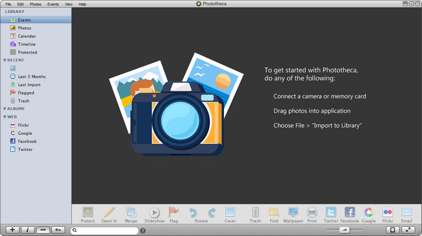
Task: Click the Flag toolbar icon
Action: pos(173,212)
